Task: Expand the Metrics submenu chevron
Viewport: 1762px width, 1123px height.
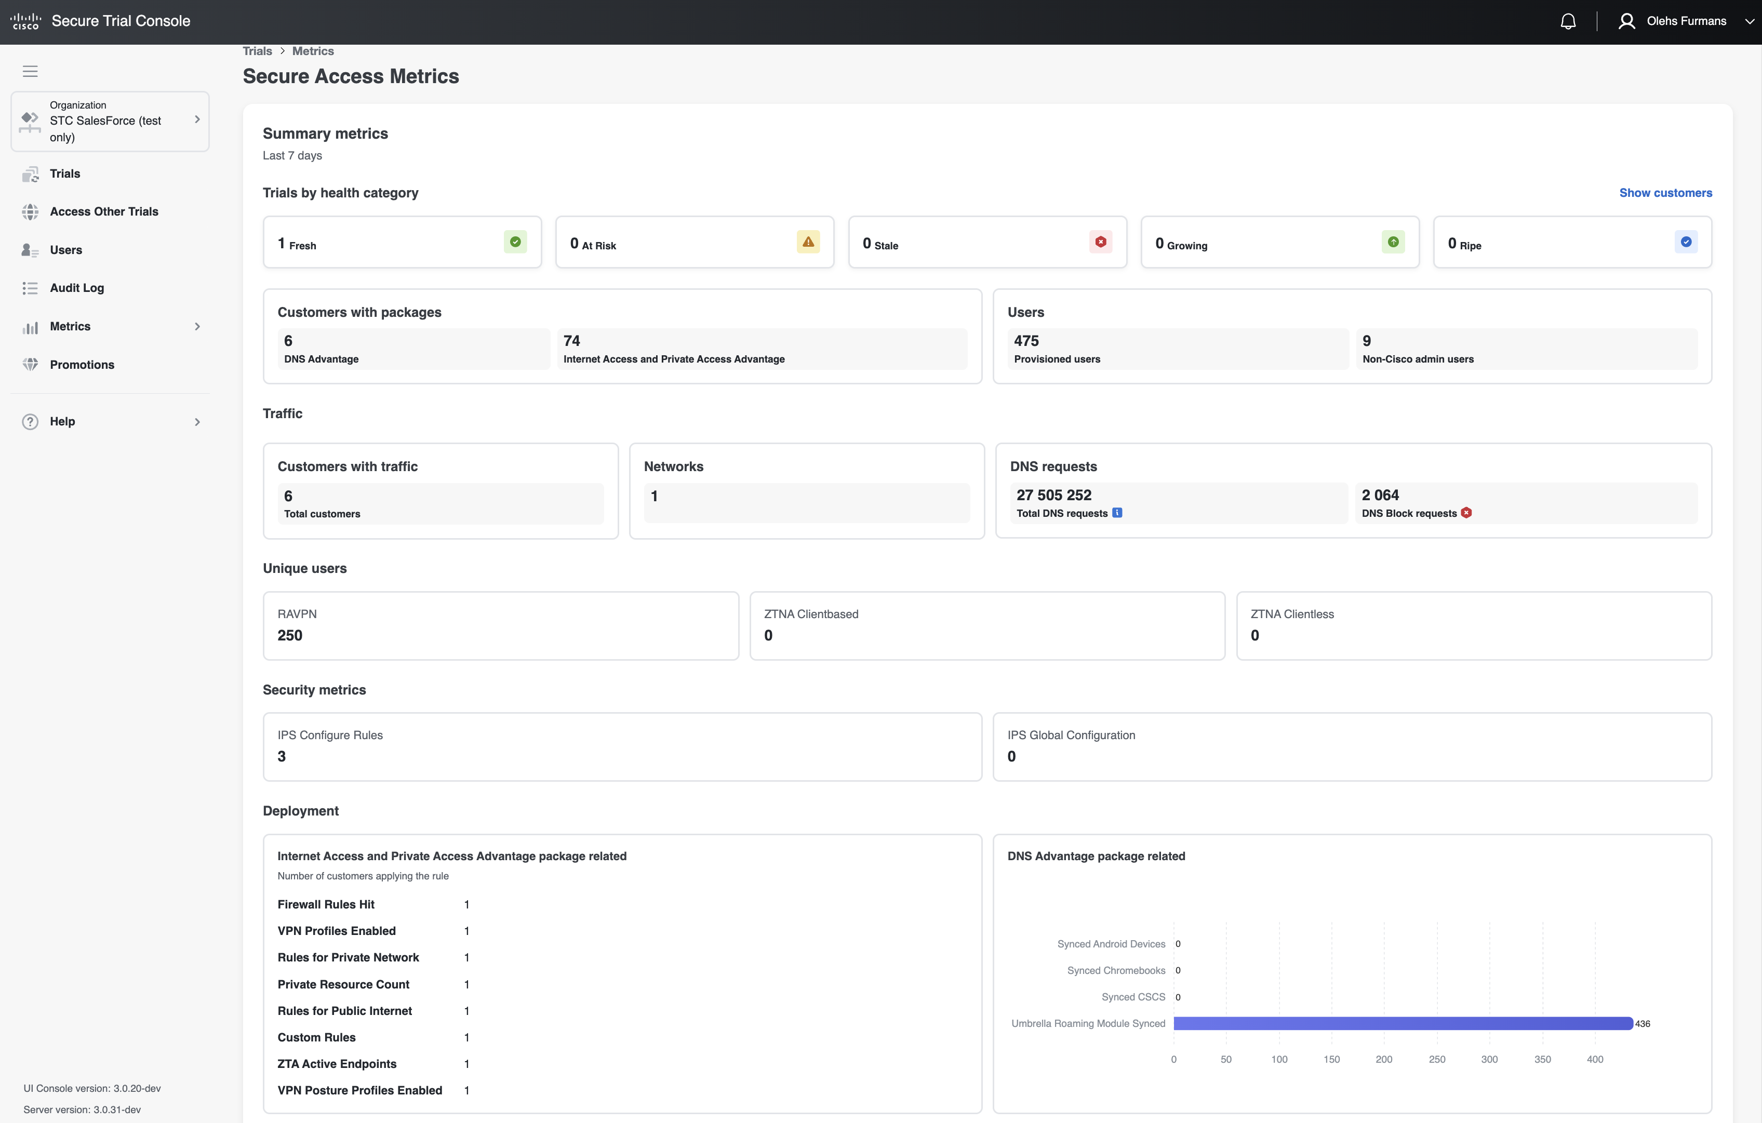Action: [197, 326]
